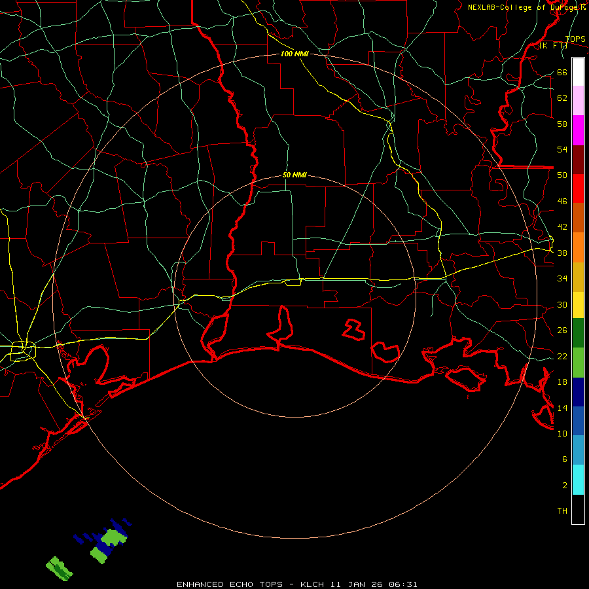
Task: Click the white swatch at the legend top
Action: click(x=578, y=72)
